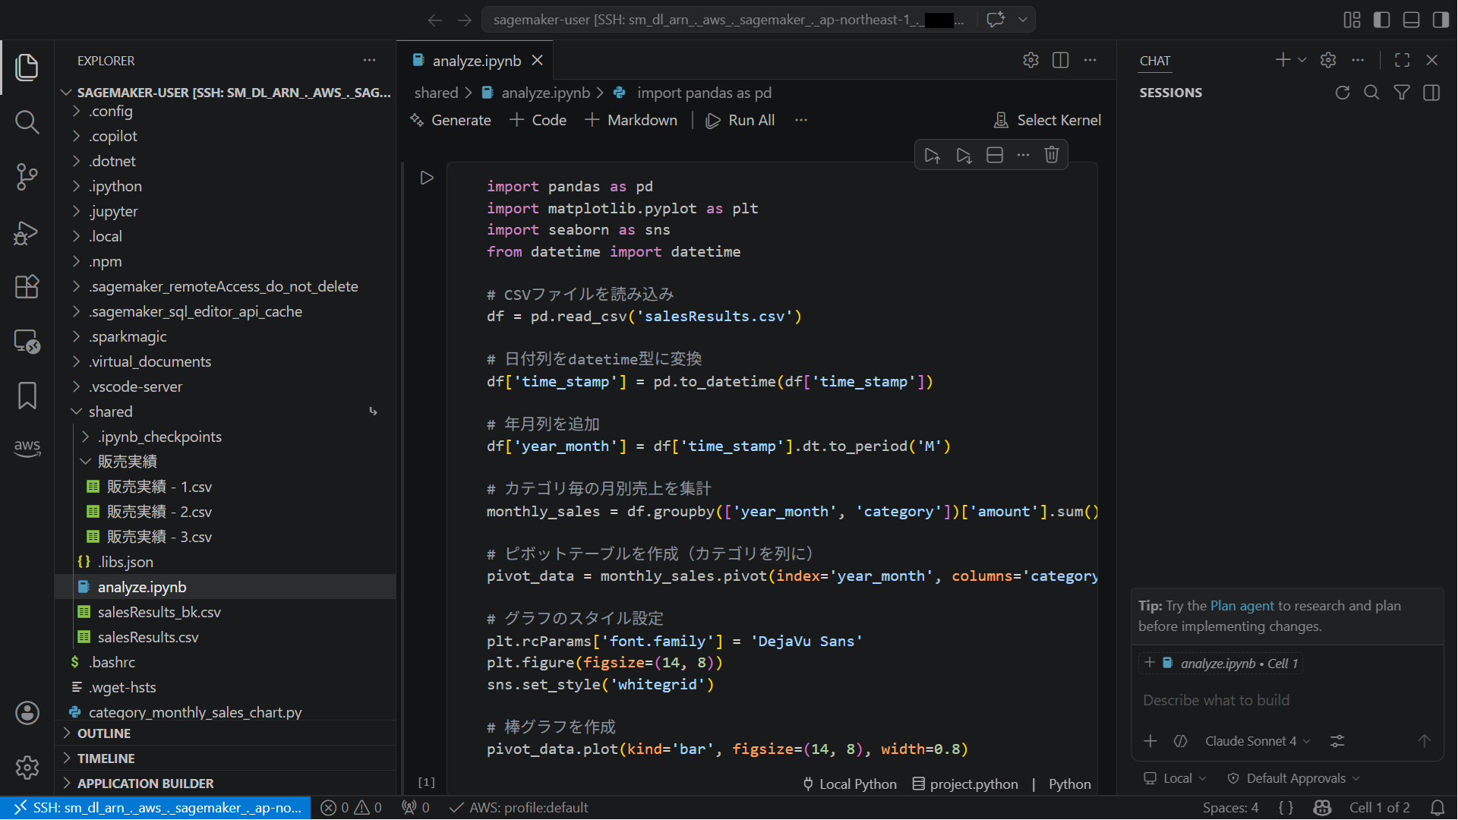Open the Local session target dropdown
This screenshot has width=1458, height=820.
(1175, 778)
